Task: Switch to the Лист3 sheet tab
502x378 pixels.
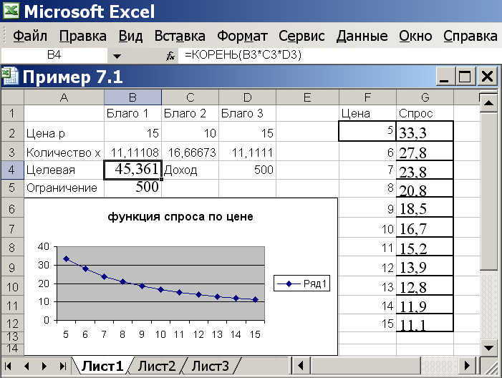Action: 211,366
